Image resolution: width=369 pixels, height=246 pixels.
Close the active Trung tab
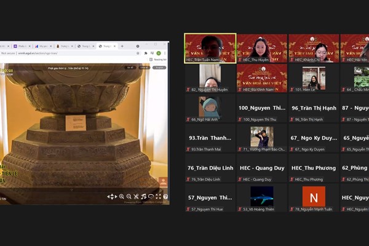click(x=114, y=46)
